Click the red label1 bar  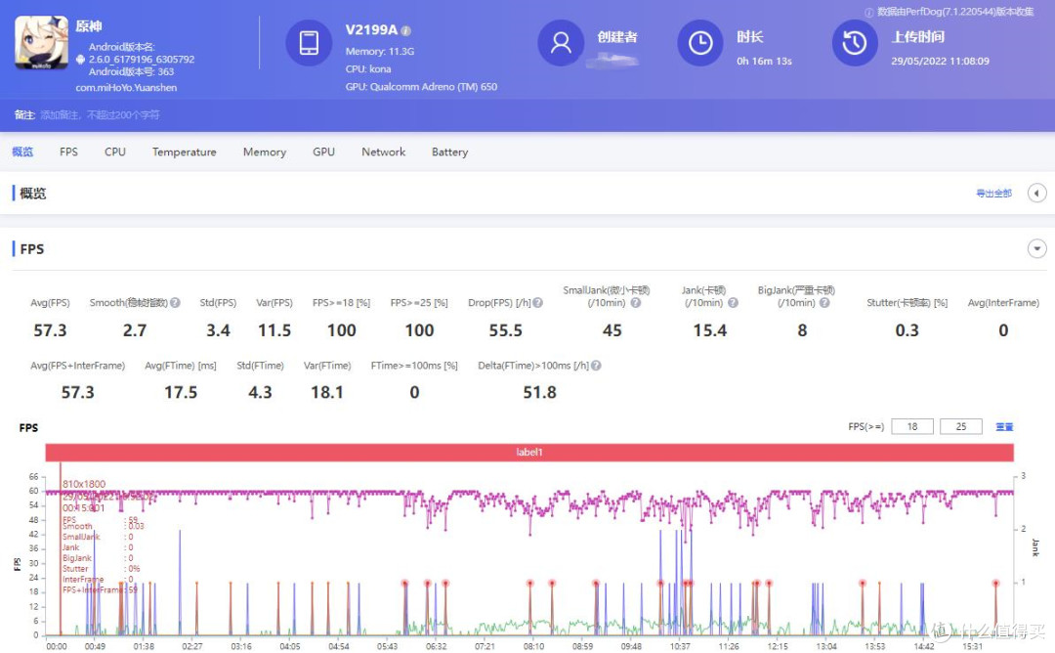[529, 453]
